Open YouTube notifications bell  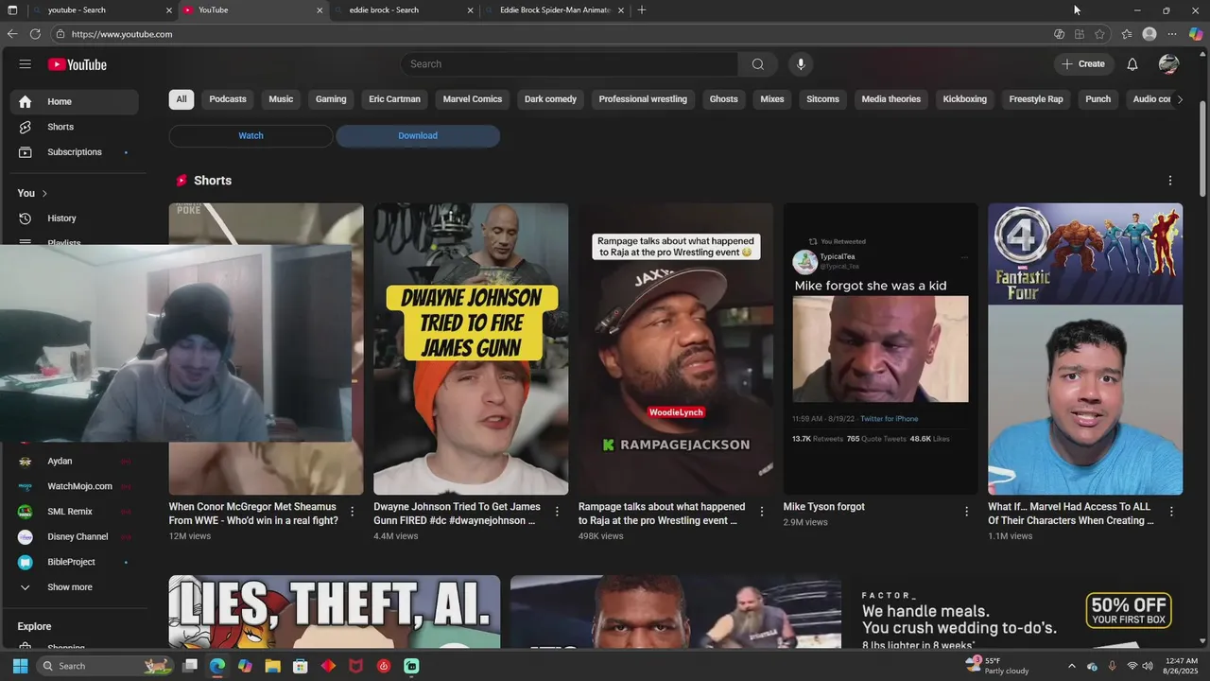tap(1132, 64)
